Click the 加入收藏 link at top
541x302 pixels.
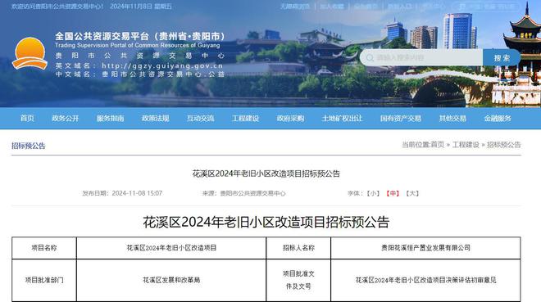(332, 7)
